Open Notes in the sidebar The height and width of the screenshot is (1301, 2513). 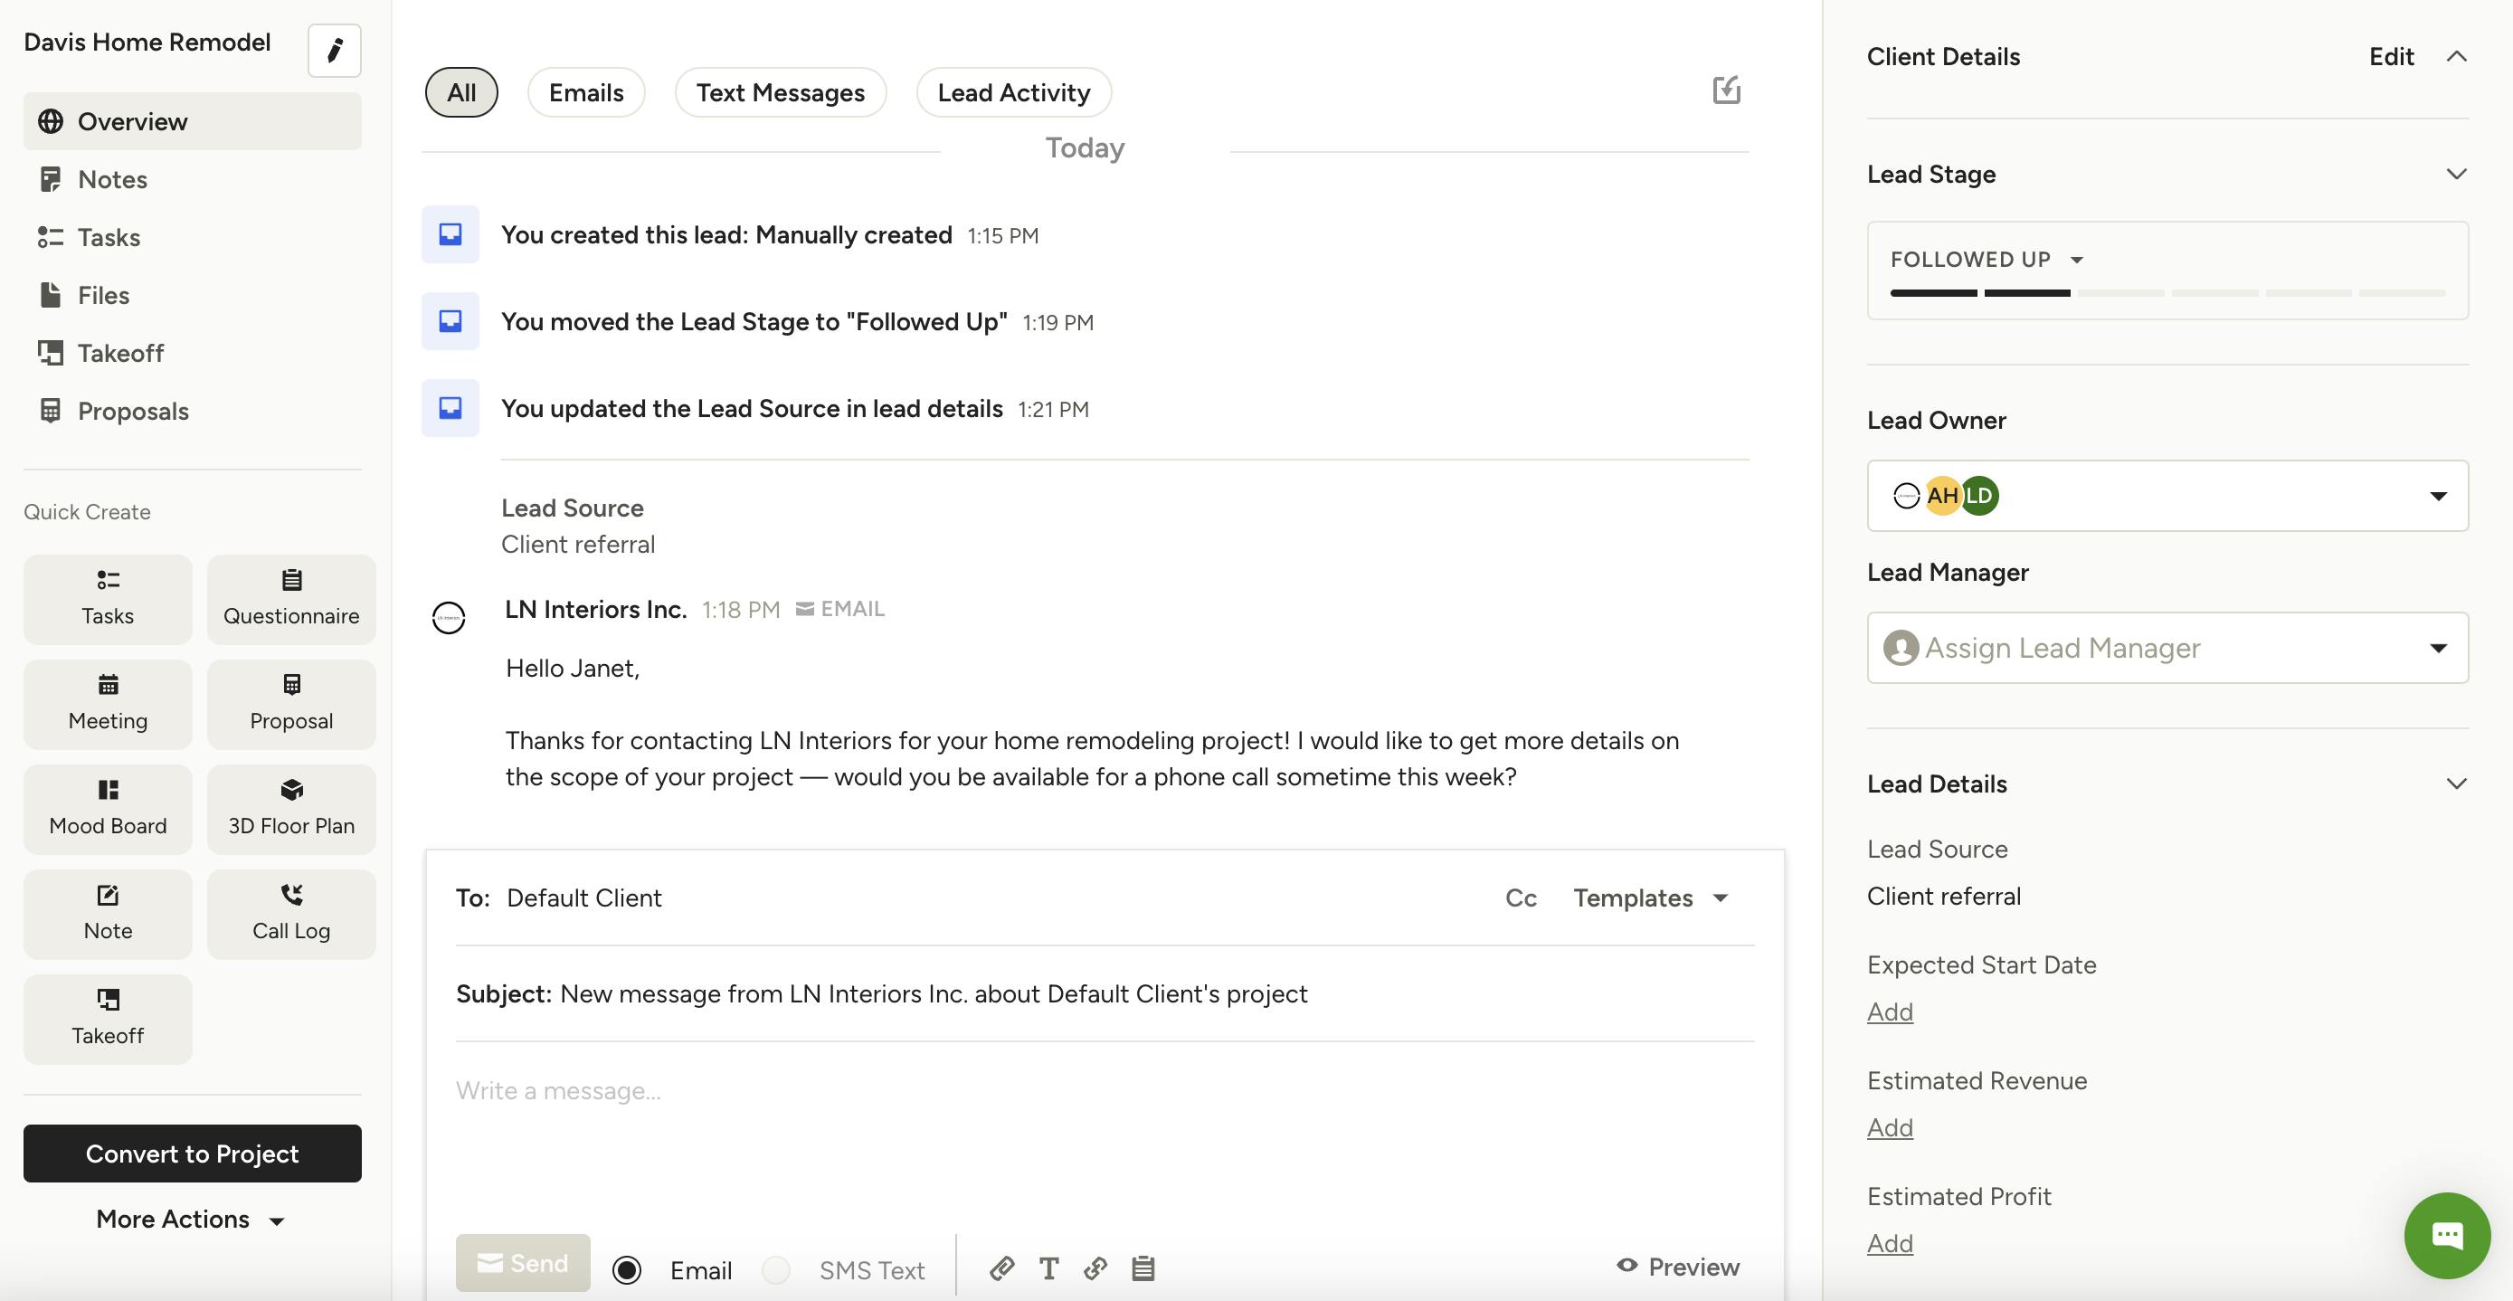192,178
